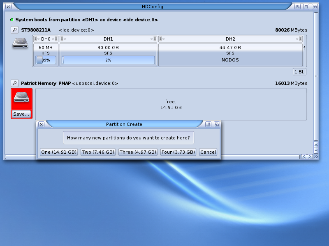329x246 pixels.
Task: Grab left resize handle of DH1
Action: 62,39
